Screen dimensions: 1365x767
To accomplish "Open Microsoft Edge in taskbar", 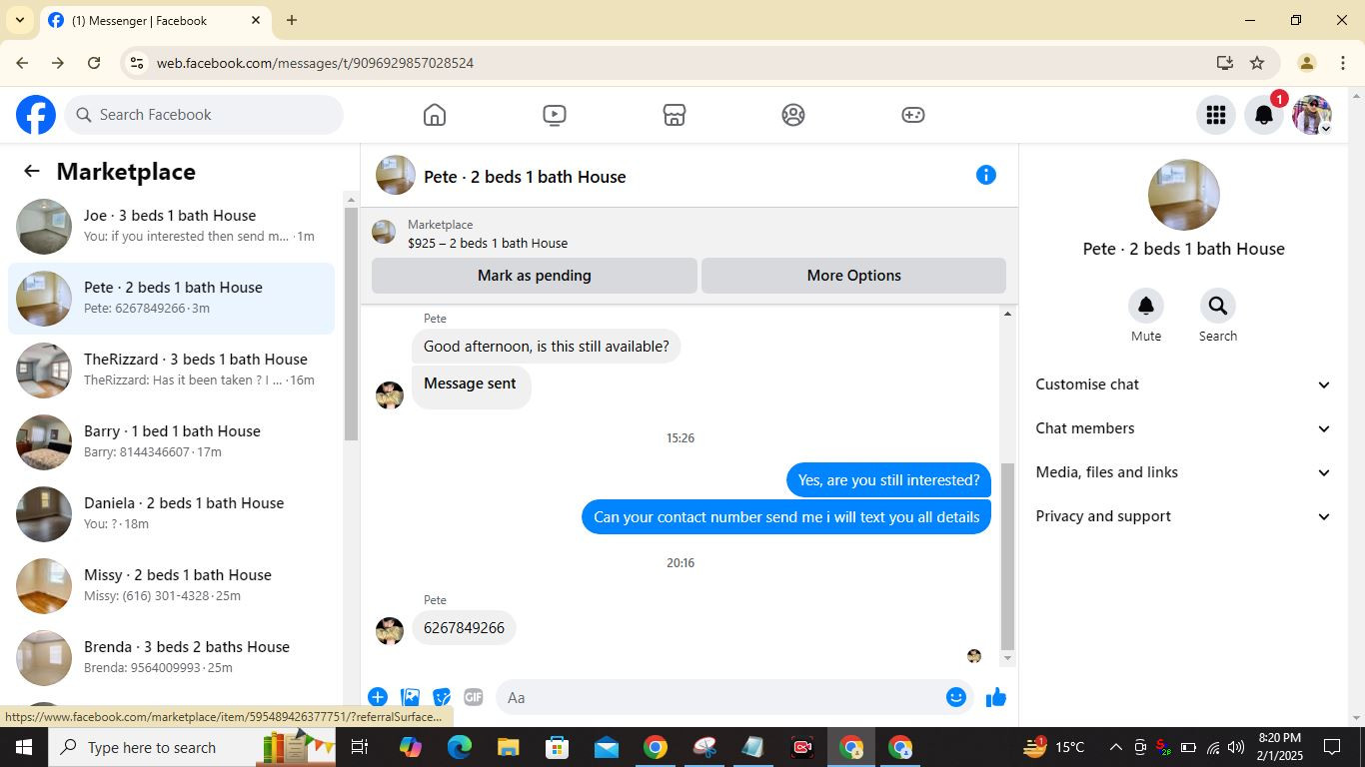I will coord(460,747).
